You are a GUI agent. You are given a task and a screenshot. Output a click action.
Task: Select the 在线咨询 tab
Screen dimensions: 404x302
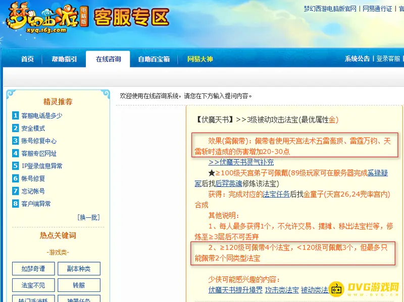[108, 59]
